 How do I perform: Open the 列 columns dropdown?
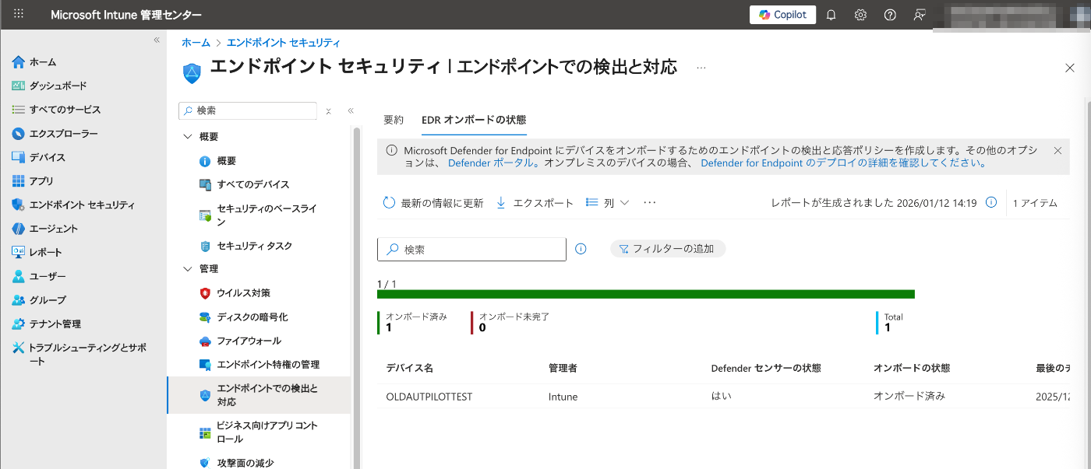click(x=607, y=203)
